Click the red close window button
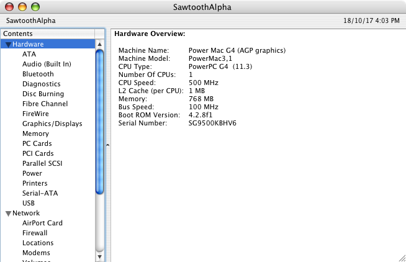 tap(9, 7)
